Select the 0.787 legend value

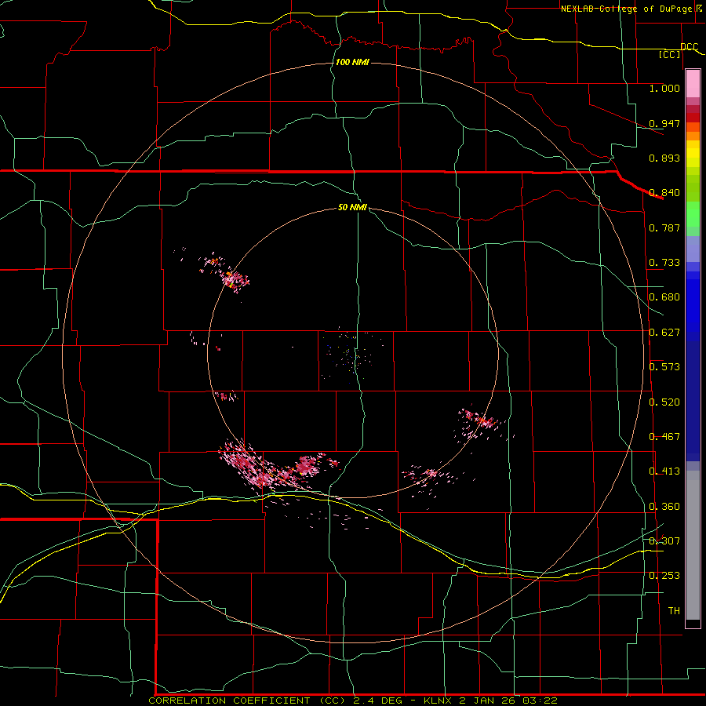coord(664,227)
